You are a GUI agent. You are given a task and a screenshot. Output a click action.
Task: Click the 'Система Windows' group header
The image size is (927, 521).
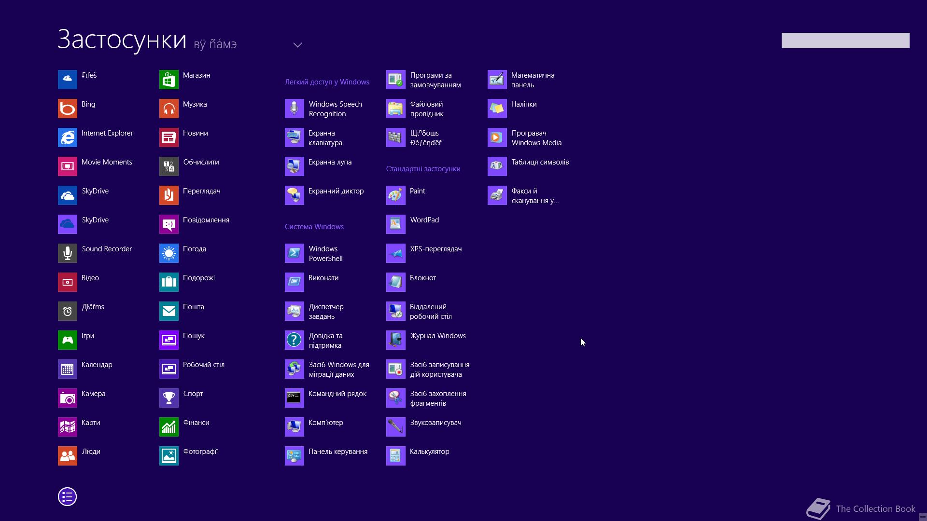[314, 227]
